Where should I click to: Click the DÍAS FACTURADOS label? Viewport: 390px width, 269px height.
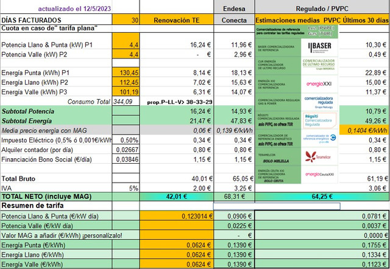[x=31, y=20]
